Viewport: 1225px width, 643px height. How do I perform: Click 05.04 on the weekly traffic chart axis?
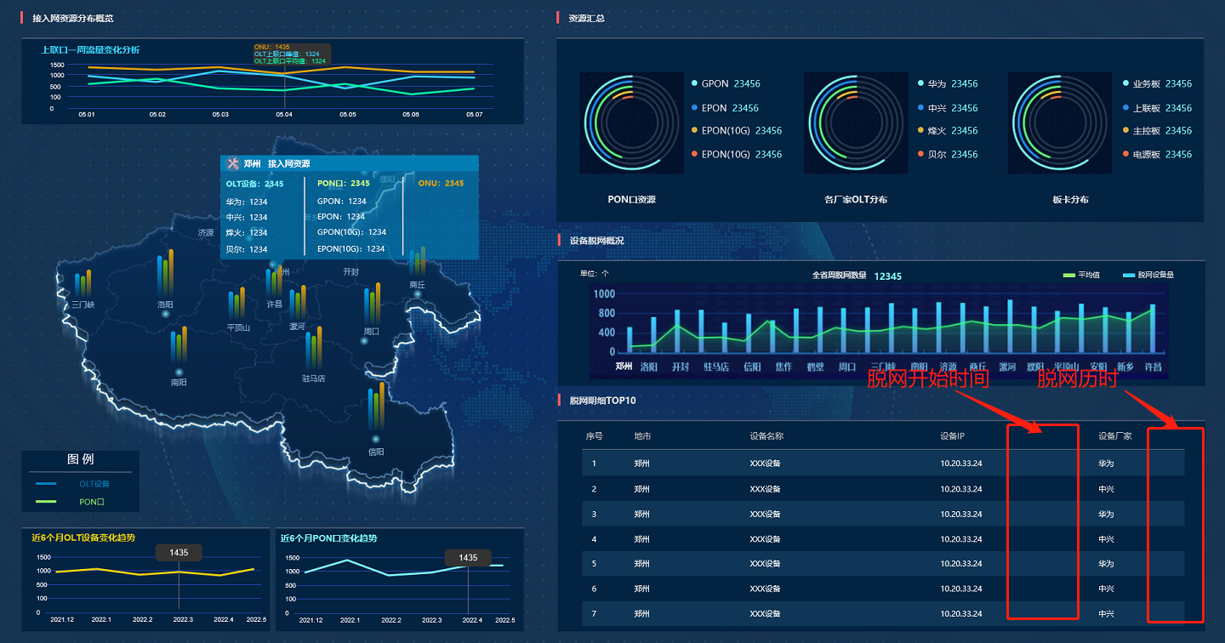(284, 114)
